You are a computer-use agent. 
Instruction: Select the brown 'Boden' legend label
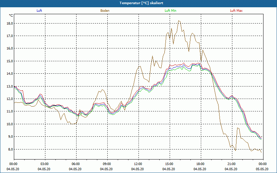[x=105, y=11]
